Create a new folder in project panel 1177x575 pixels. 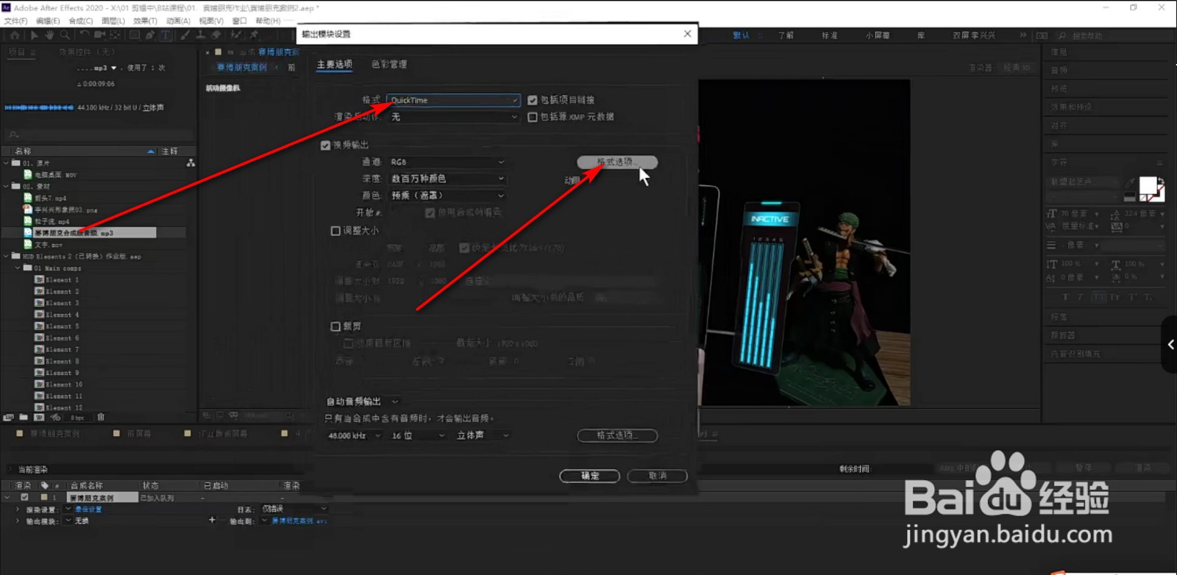click(24, 417)
